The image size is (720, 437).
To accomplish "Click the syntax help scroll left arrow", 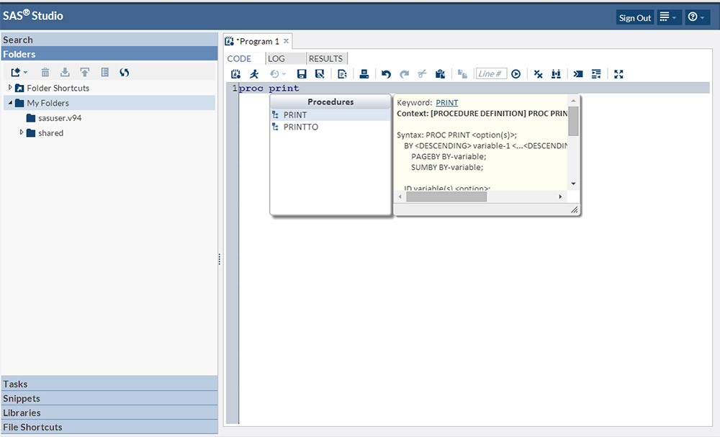I will 400,197.
